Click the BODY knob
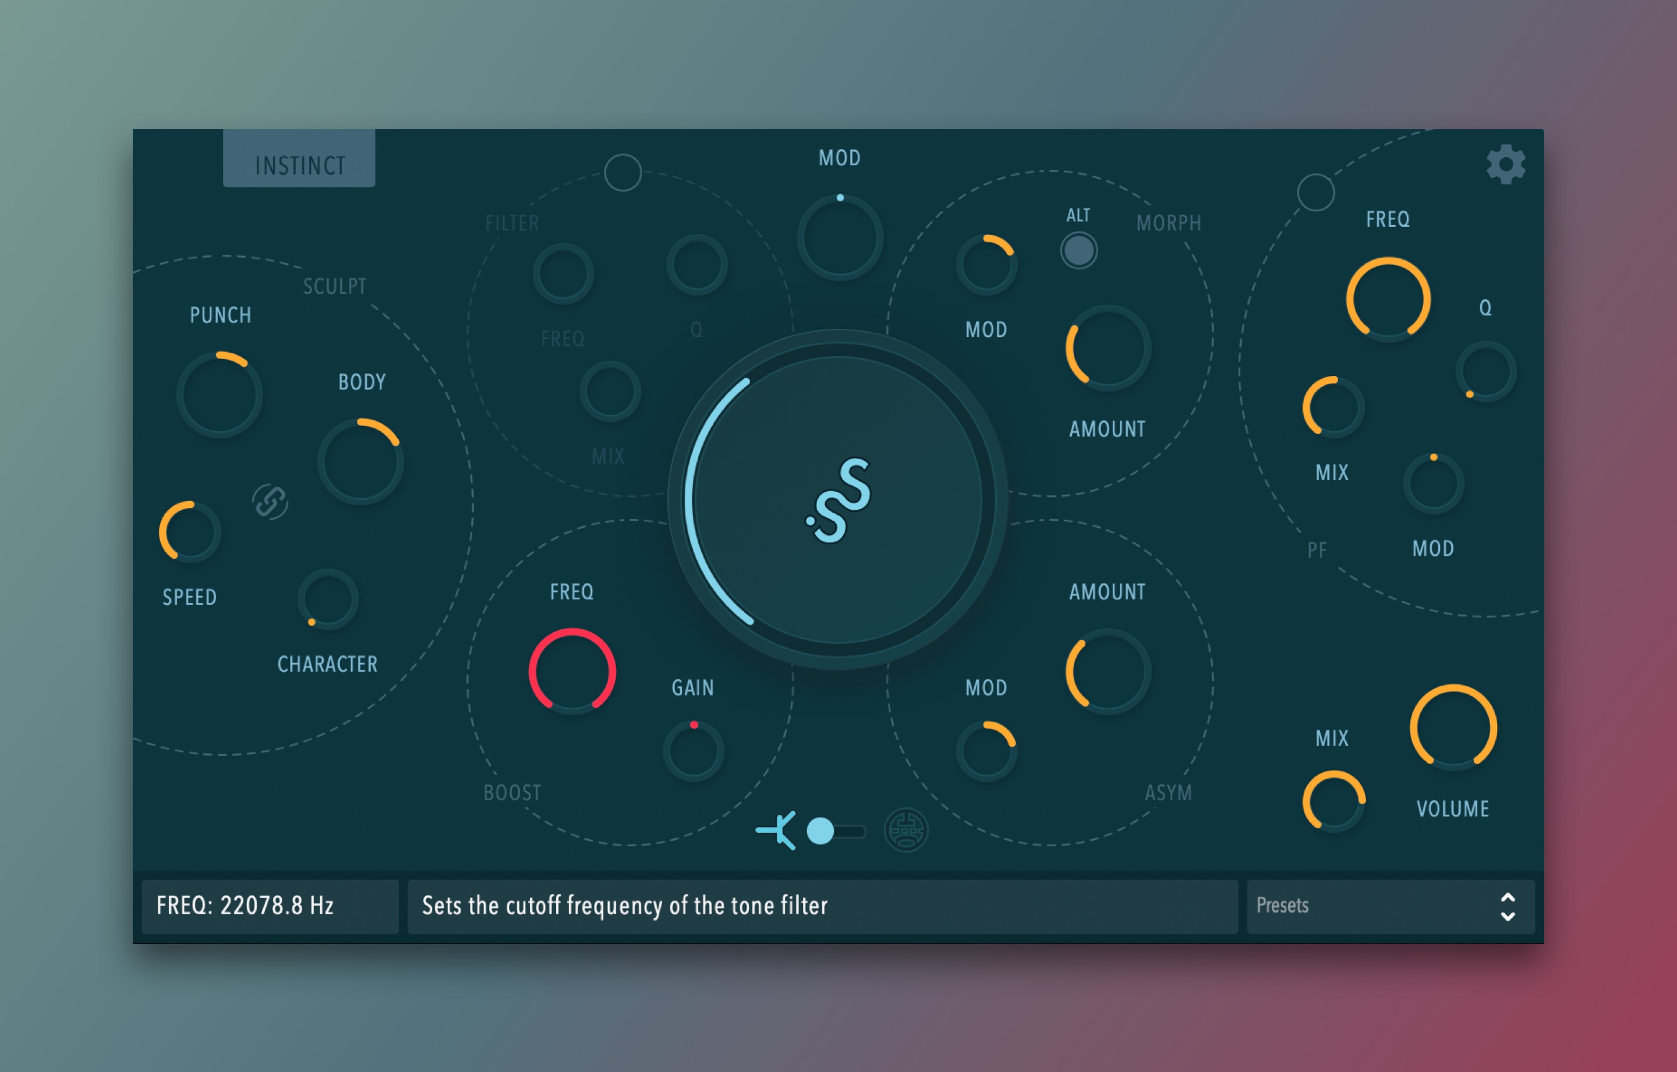 [x=361, y=462]
